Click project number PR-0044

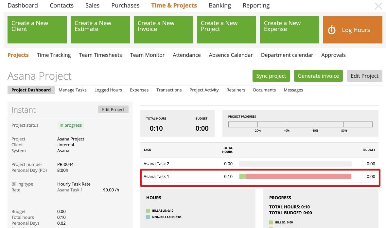[65, 164]
